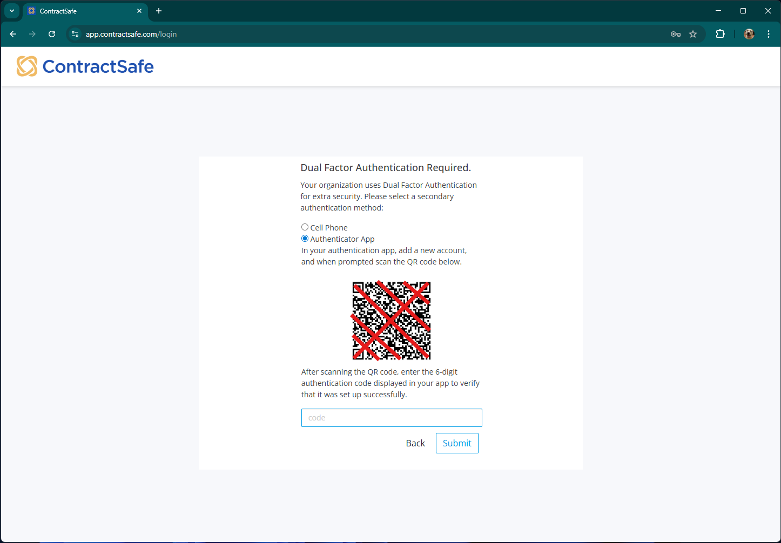The image size is (781, 543).
Task: Click the browser back arrow
Action: point(13,34)
